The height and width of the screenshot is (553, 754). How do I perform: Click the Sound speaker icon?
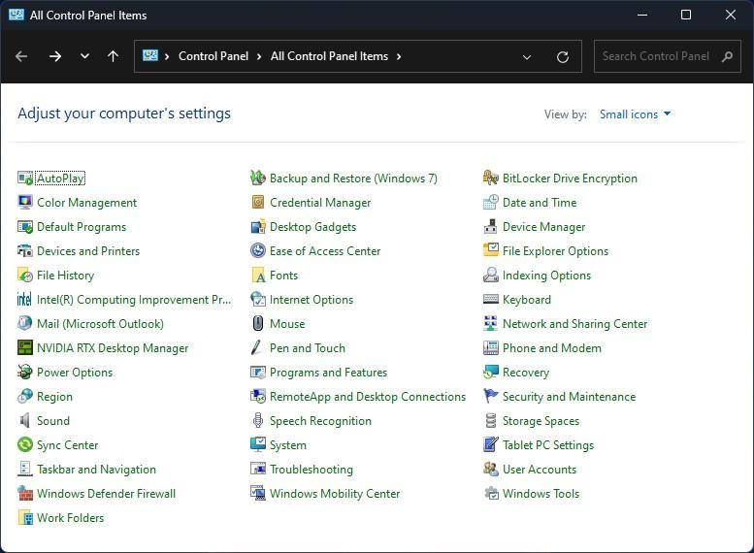25,421
